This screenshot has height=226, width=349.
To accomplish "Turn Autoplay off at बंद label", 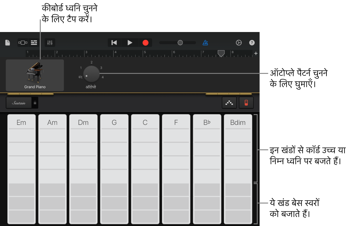I will (80, 77).
